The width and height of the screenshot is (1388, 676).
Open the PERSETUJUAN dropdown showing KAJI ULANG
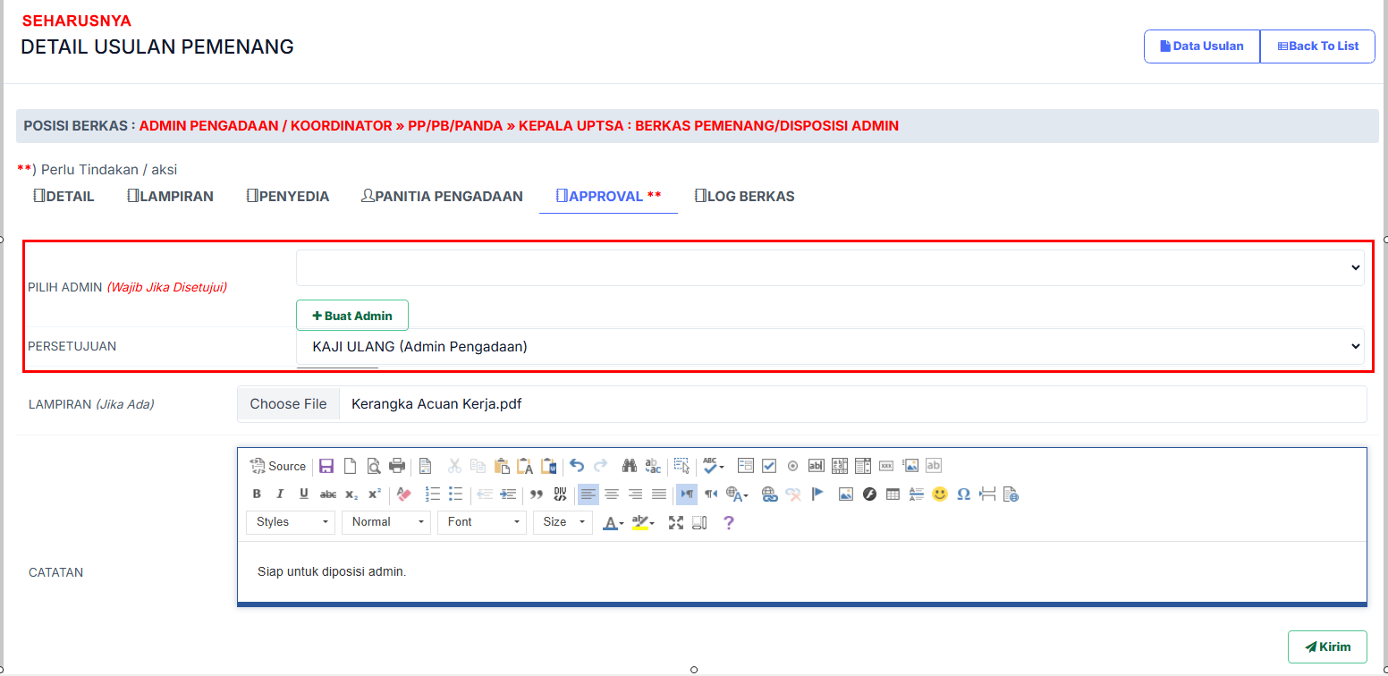click(x=829, y=347)
